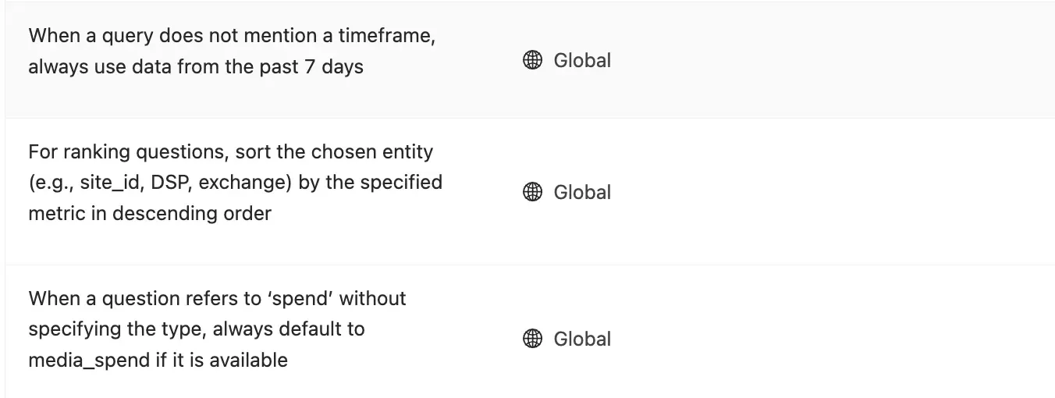Click the globe icon in the media_spend rule row

point(532,339)
